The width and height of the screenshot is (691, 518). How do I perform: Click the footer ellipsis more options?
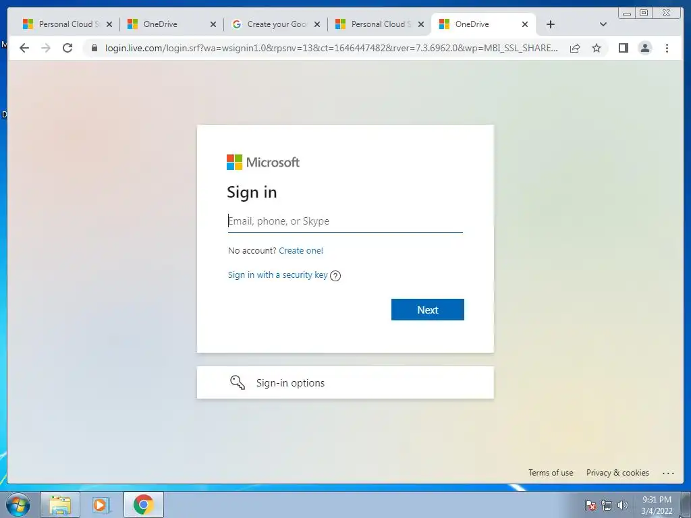(x=668, y=473)
